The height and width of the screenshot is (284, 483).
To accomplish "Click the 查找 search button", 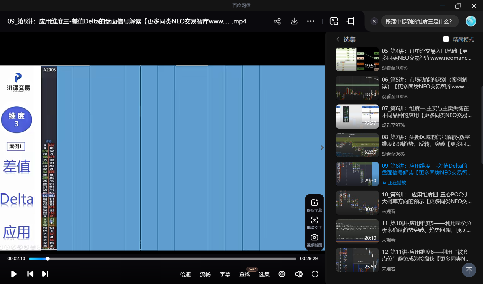I will pos(244,274).
